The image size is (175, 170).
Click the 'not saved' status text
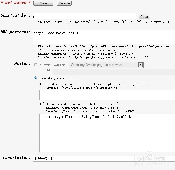(x=16, y=2)
